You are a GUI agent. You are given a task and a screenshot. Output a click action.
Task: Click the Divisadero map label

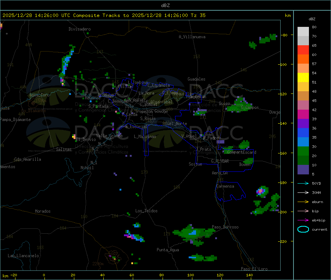79,29
